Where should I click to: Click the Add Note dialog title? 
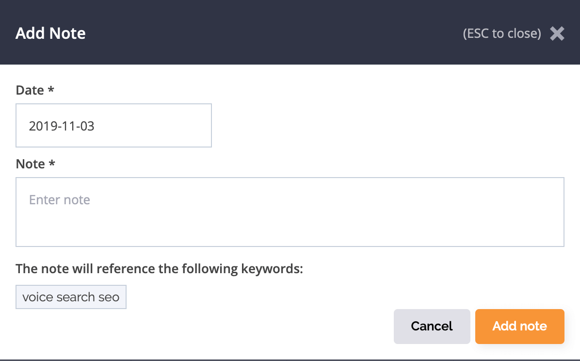(x=50, y=33)
